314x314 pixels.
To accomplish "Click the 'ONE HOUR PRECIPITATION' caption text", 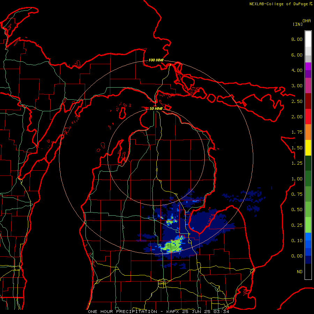I will pos(122,312).
